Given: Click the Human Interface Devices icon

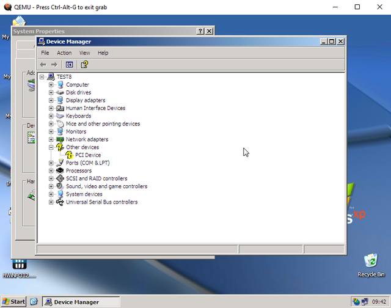Looking at the screenshot, I should click(x=60, y=108).
